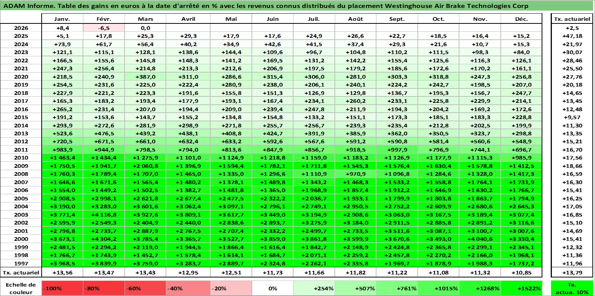Select the +2 457,8 cell in 1998
The width and height of the screenshot is (595, 296).
pyautogui.click(x=397, y=255)
